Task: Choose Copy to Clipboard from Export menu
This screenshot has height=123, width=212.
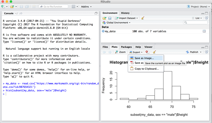Action: [147, 68]
